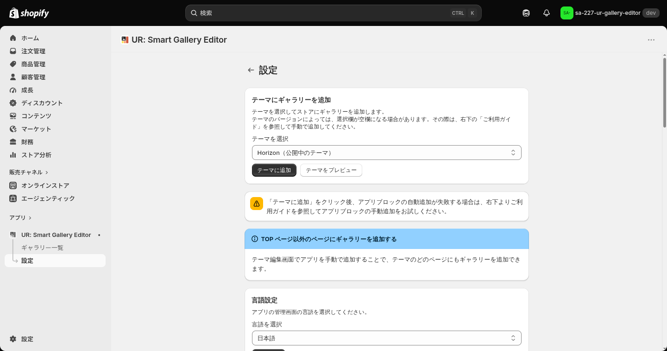Image resolution: width=667 pixels, height=351 pixels.
Task: Click the green SA store avatar
Action: click(x=567, y=13)
